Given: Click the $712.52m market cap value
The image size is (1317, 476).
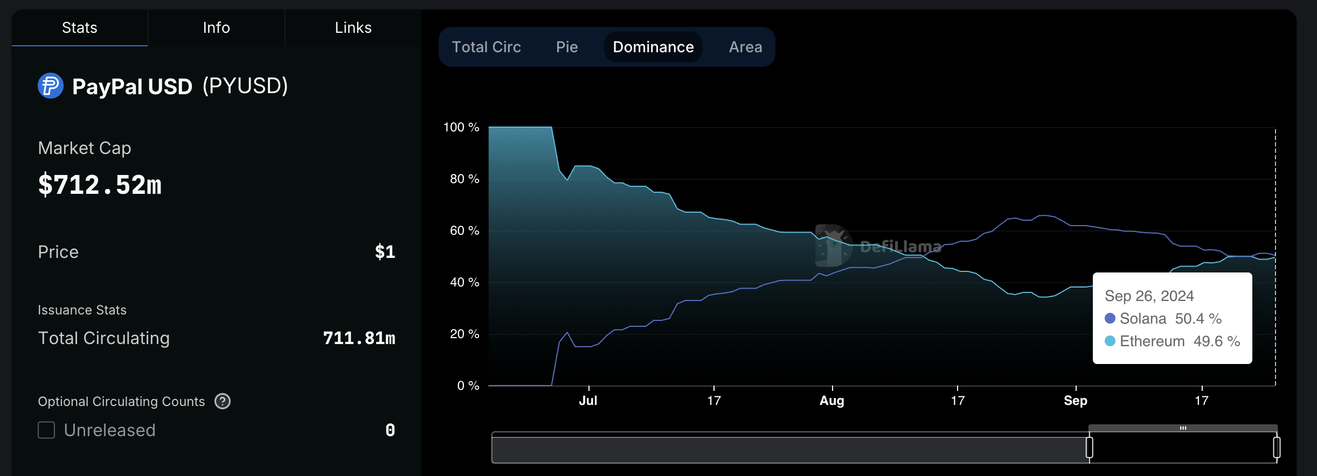Looking at the screenshot, I should (100, 185).
